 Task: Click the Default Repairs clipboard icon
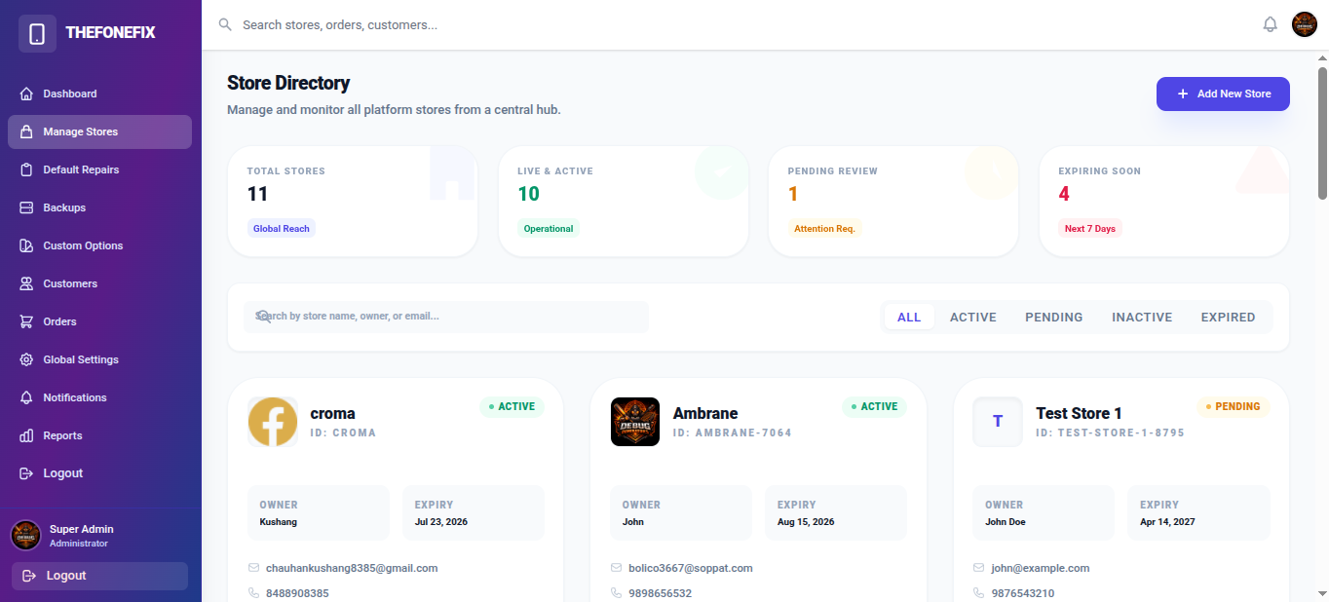26,169
